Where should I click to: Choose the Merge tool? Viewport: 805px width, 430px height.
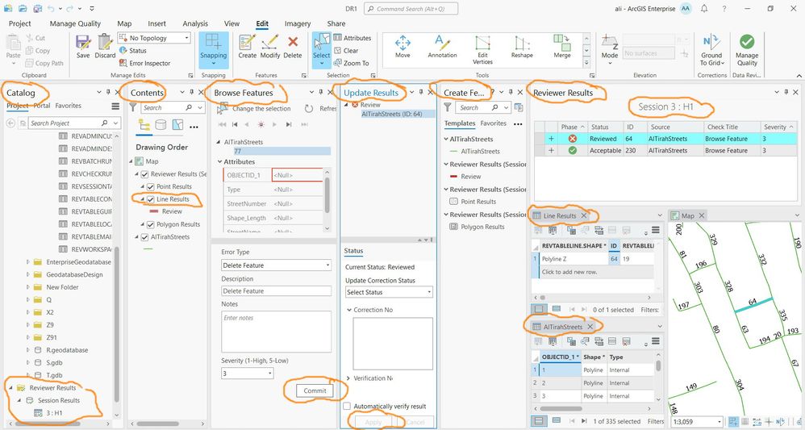click(561, 46)
